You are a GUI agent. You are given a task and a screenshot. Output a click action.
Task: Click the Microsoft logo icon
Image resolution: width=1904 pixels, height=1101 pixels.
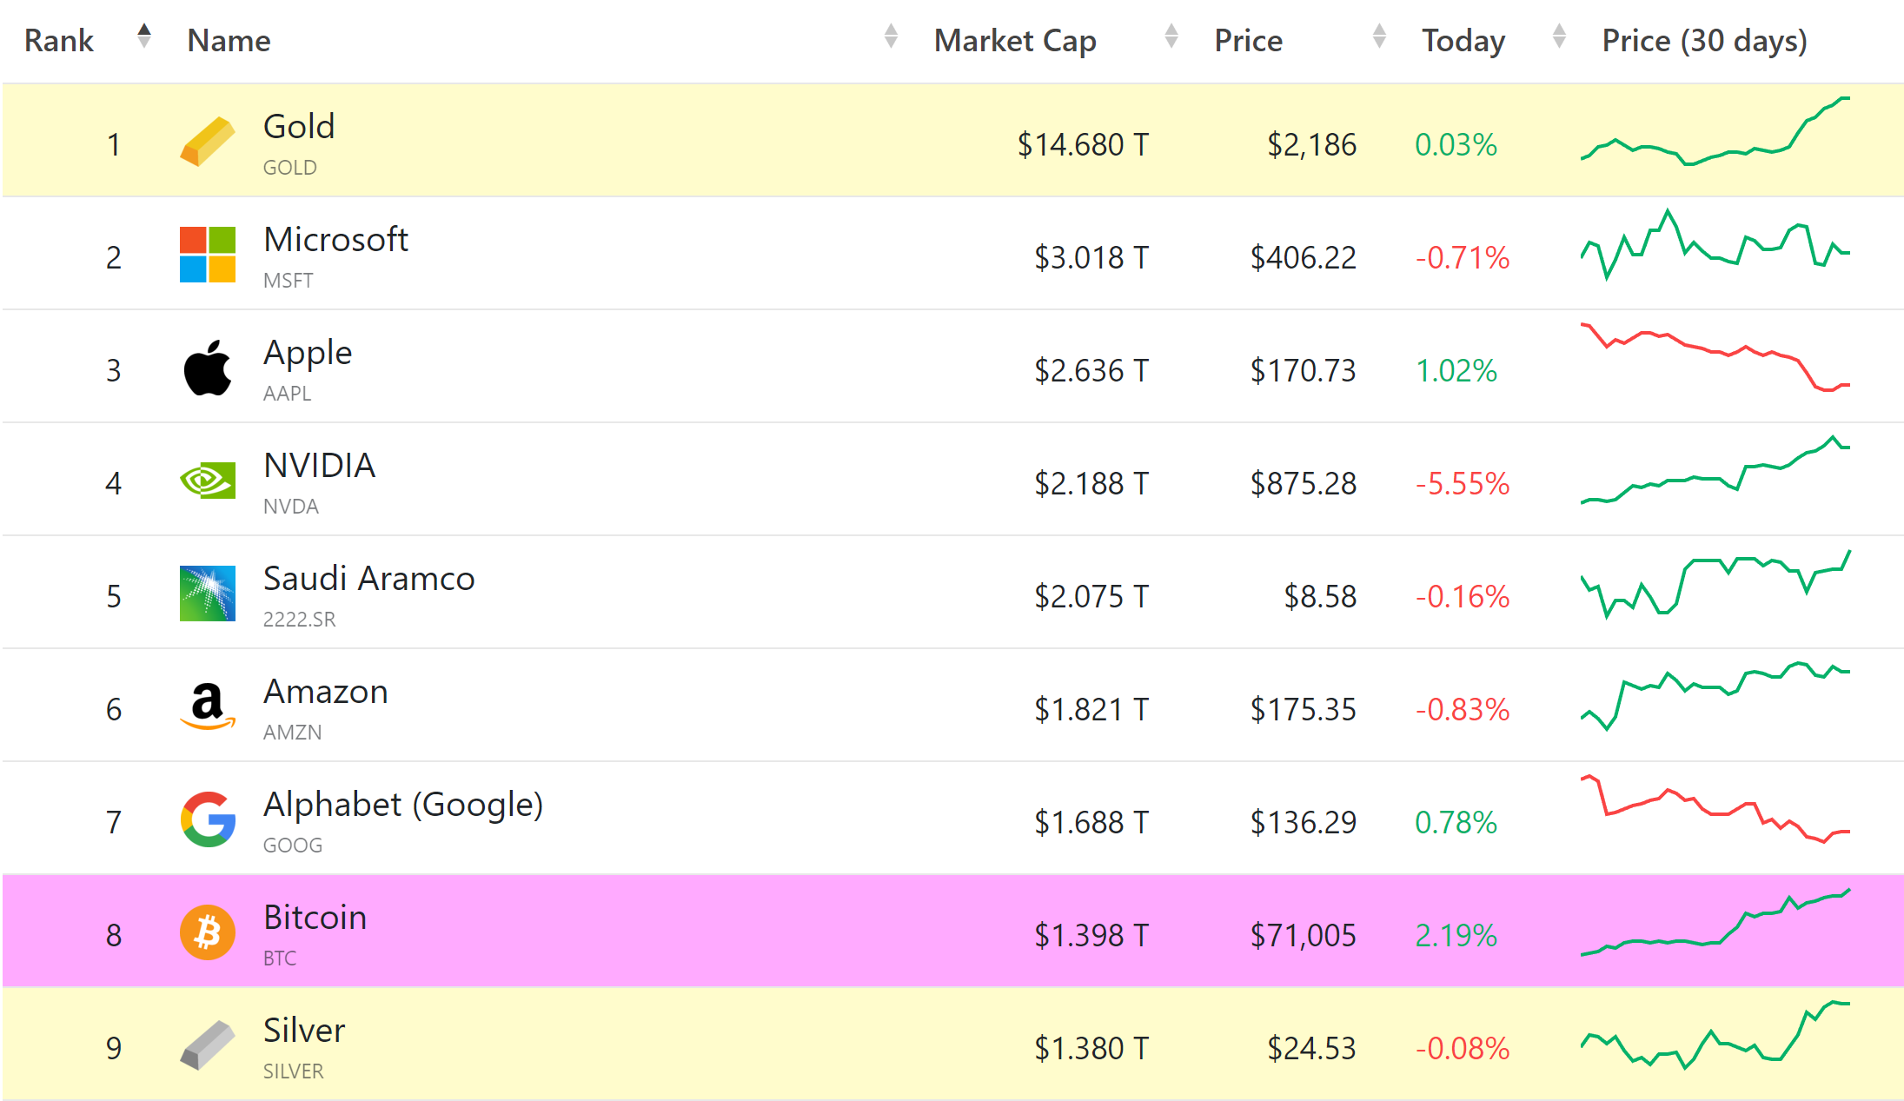click(x=207, y=255)
